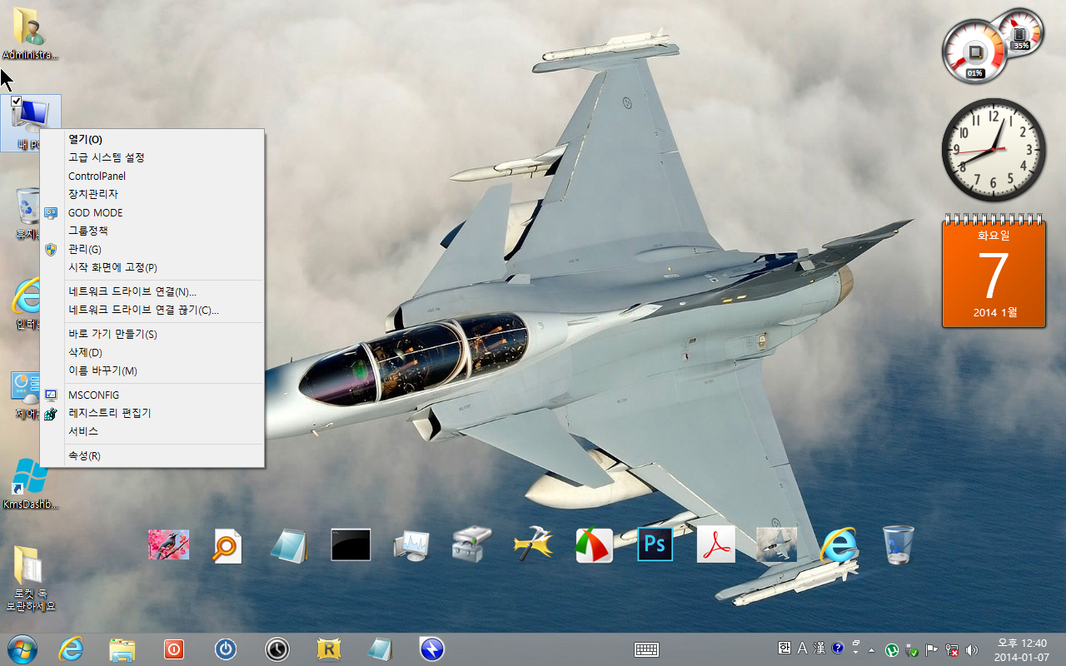The image size is (1066, 666).
Task: Choose 네트워크 드라이브 연결(N)... menu item
Action: tap(152, 291)
